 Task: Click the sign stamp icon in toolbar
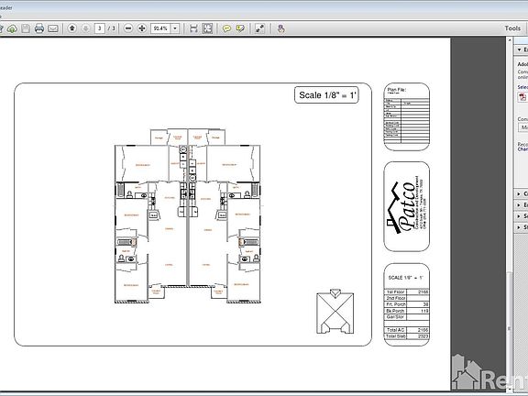point(280,28)
